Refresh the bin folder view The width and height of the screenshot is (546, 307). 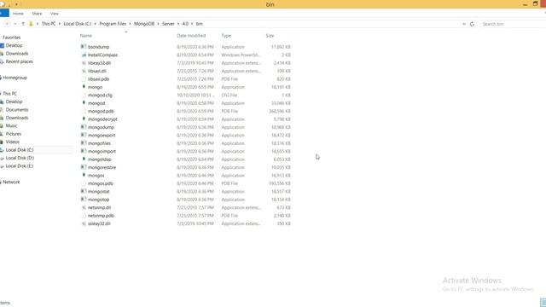pos(472,24)
